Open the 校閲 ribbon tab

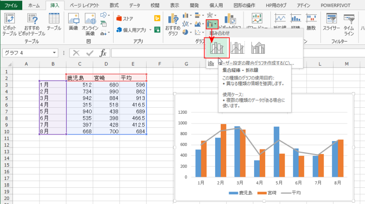(155, 5)
